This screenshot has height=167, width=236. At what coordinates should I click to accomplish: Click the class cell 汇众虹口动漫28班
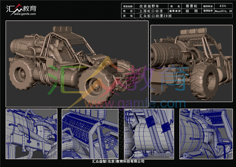point(157,16)
